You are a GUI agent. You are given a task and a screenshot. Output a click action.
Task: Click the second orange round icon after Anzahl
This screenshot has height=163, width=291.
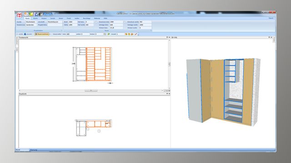click(129, 34)
